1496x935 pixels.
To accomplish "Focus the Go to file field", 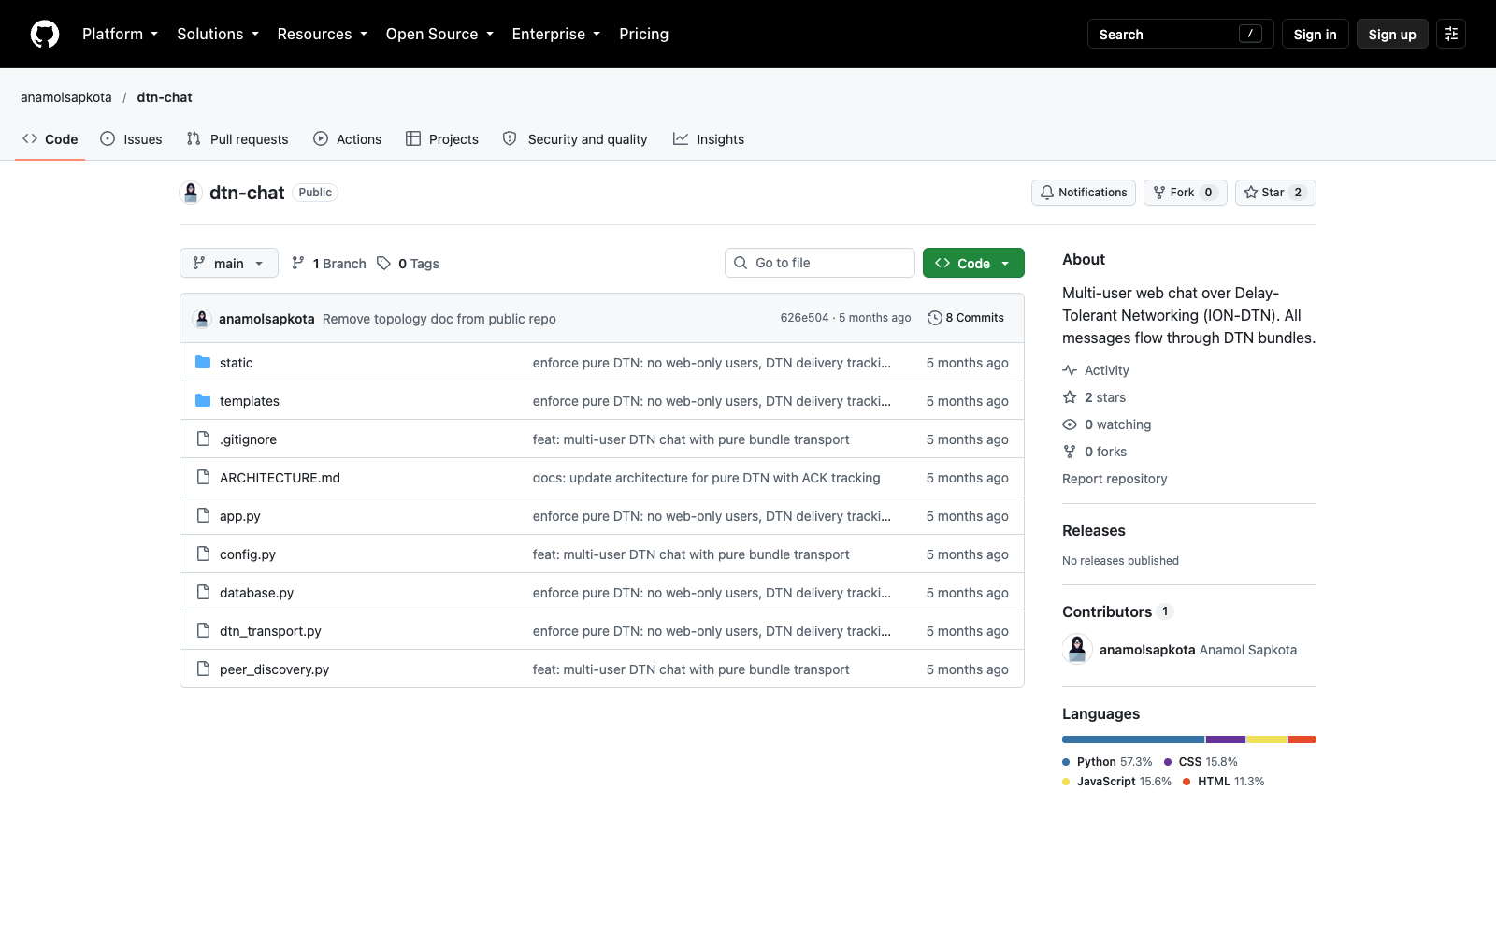I will [x=820, y=263].
